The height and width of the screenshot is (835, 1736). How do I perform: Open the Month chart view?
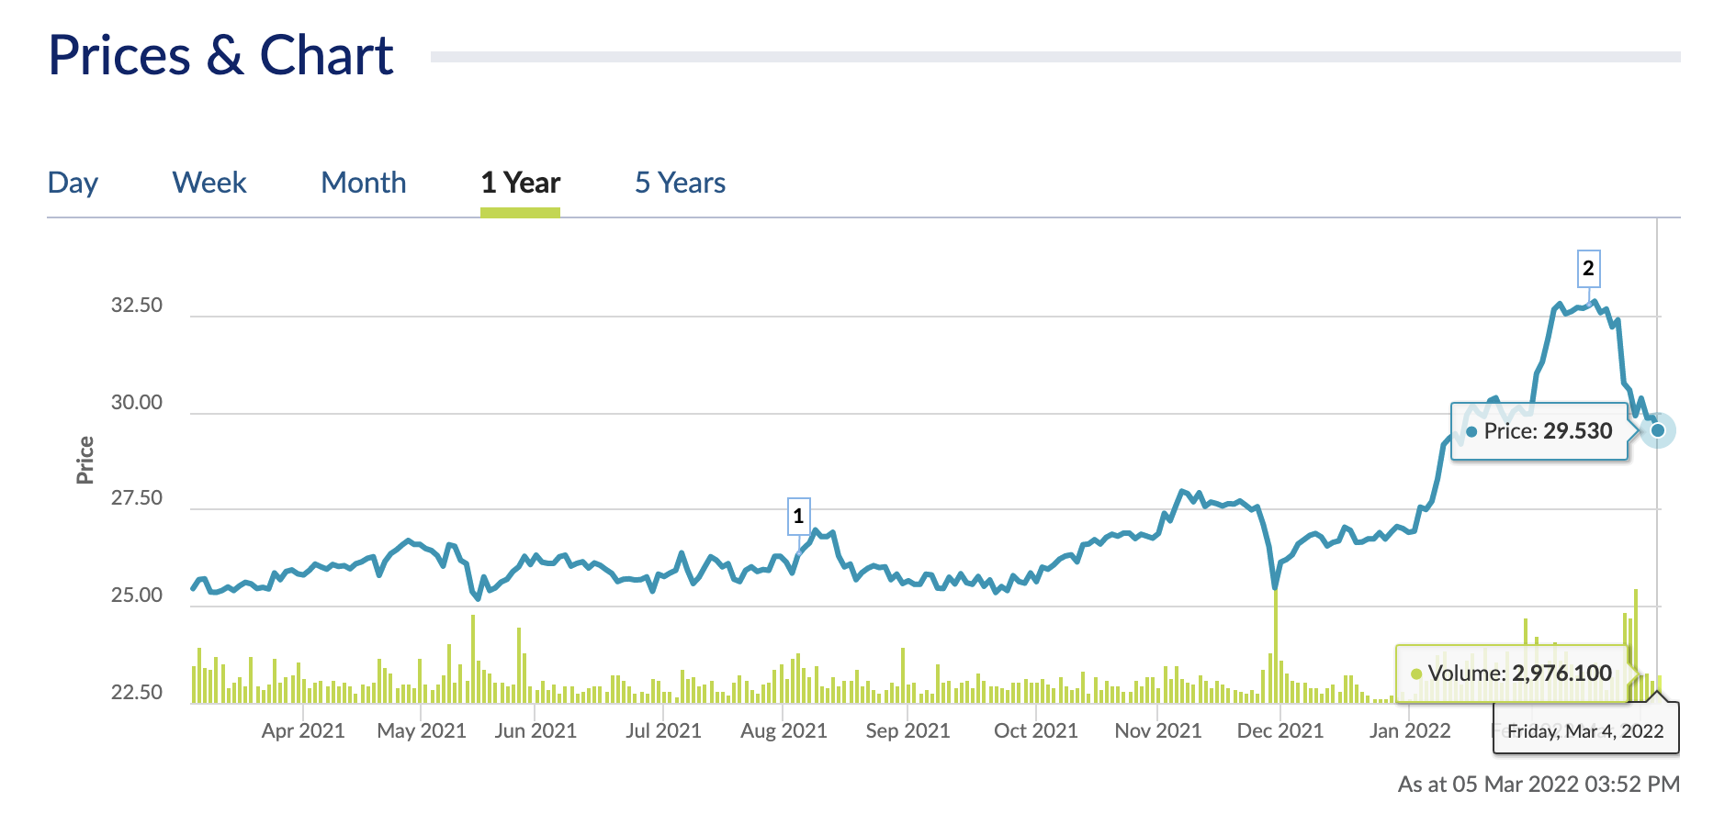363,183
